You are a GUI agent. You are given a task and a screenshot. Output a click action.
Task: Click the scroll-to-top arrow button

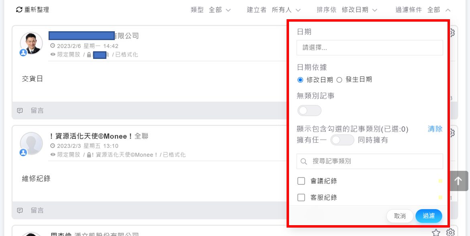pos(458,181)
